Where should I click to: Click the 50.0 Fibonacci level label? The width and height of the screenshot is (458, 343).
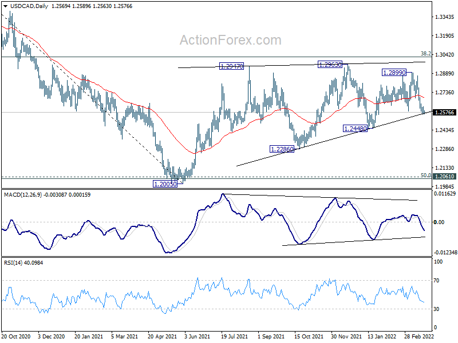(x=425, y=176)
